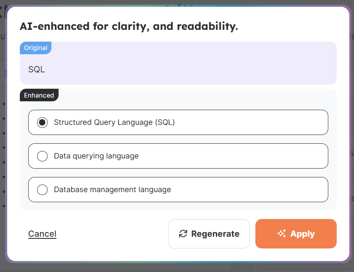The height and width of the screenshot is (272, 354).
Task: Click the Regenerate button
Action: click(x=209, y=234)
